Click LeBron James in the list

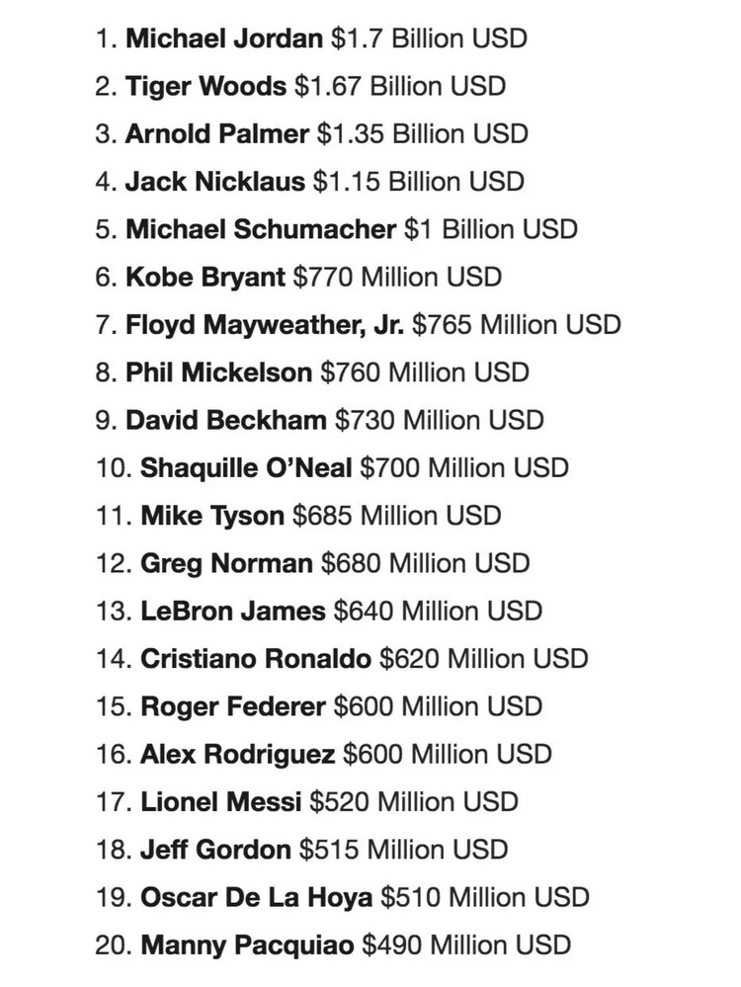tap(233, 612)
